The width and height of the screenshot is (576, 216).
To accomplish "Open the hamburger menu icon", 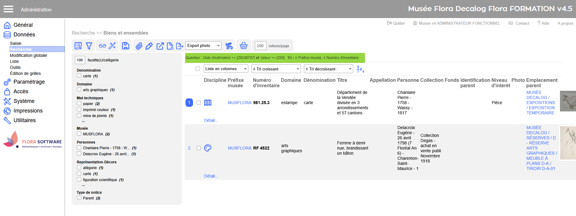I will pos(8,9).
